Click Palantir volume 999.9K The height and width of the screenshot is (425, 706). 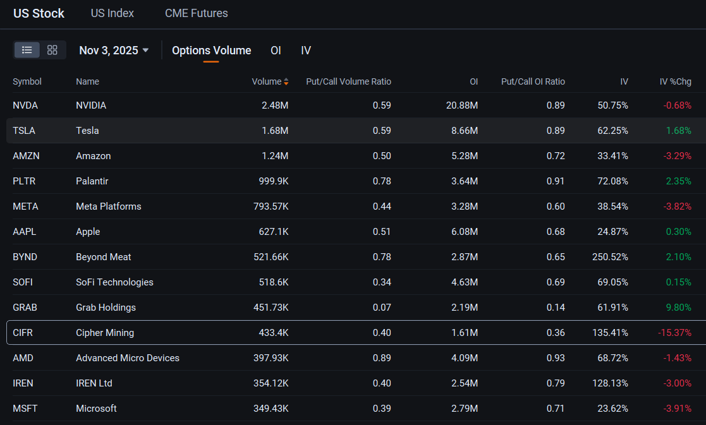(x=274, y=181)
